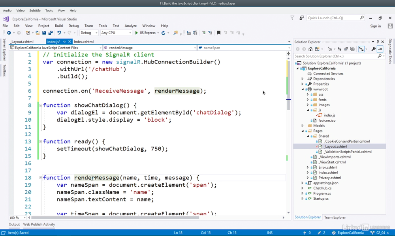Open the Debug configuration dropdown
Image resolution: width=395 pixels, height=236 pixels.
click(89, 33)
